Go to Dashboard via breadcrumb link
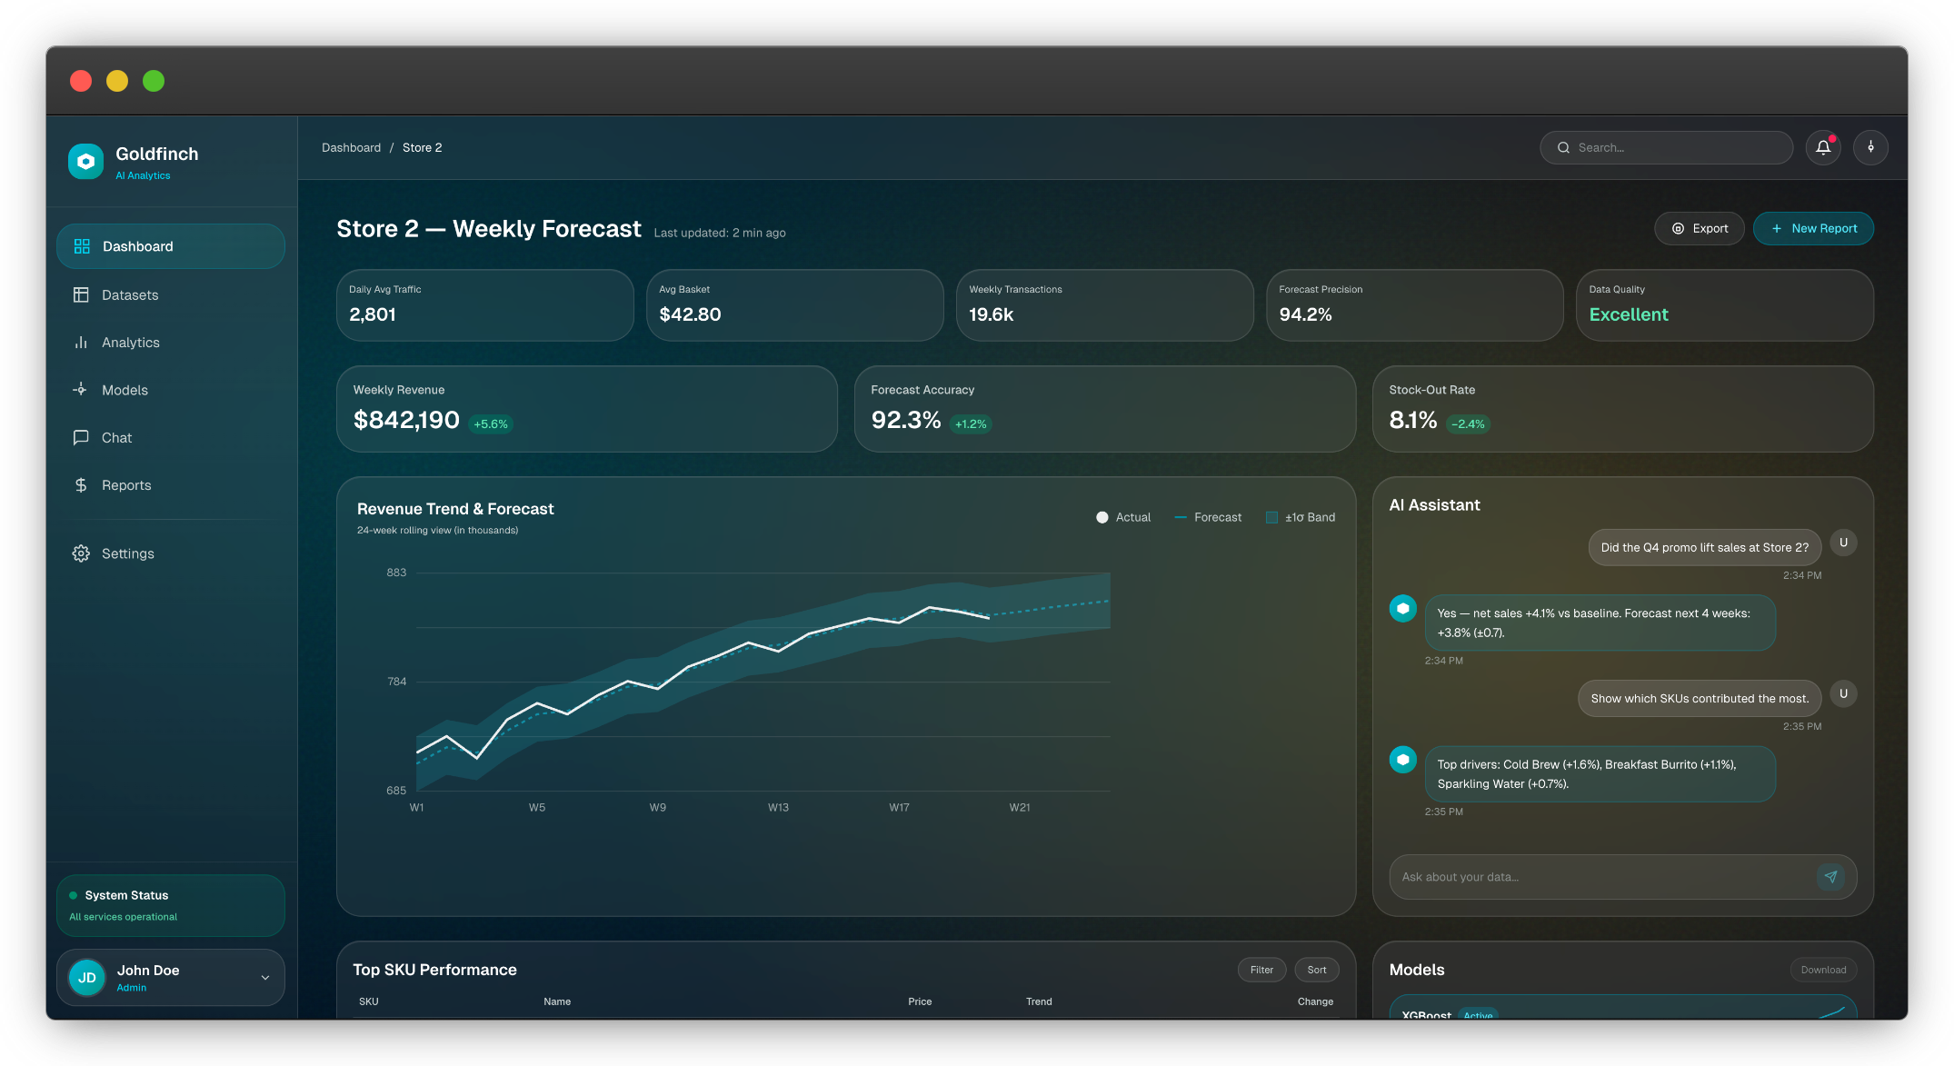This screenshot has width=1954, height=1066. click(351, 147)
